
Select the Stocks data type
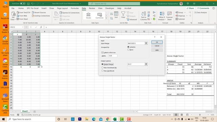[88, 16]
